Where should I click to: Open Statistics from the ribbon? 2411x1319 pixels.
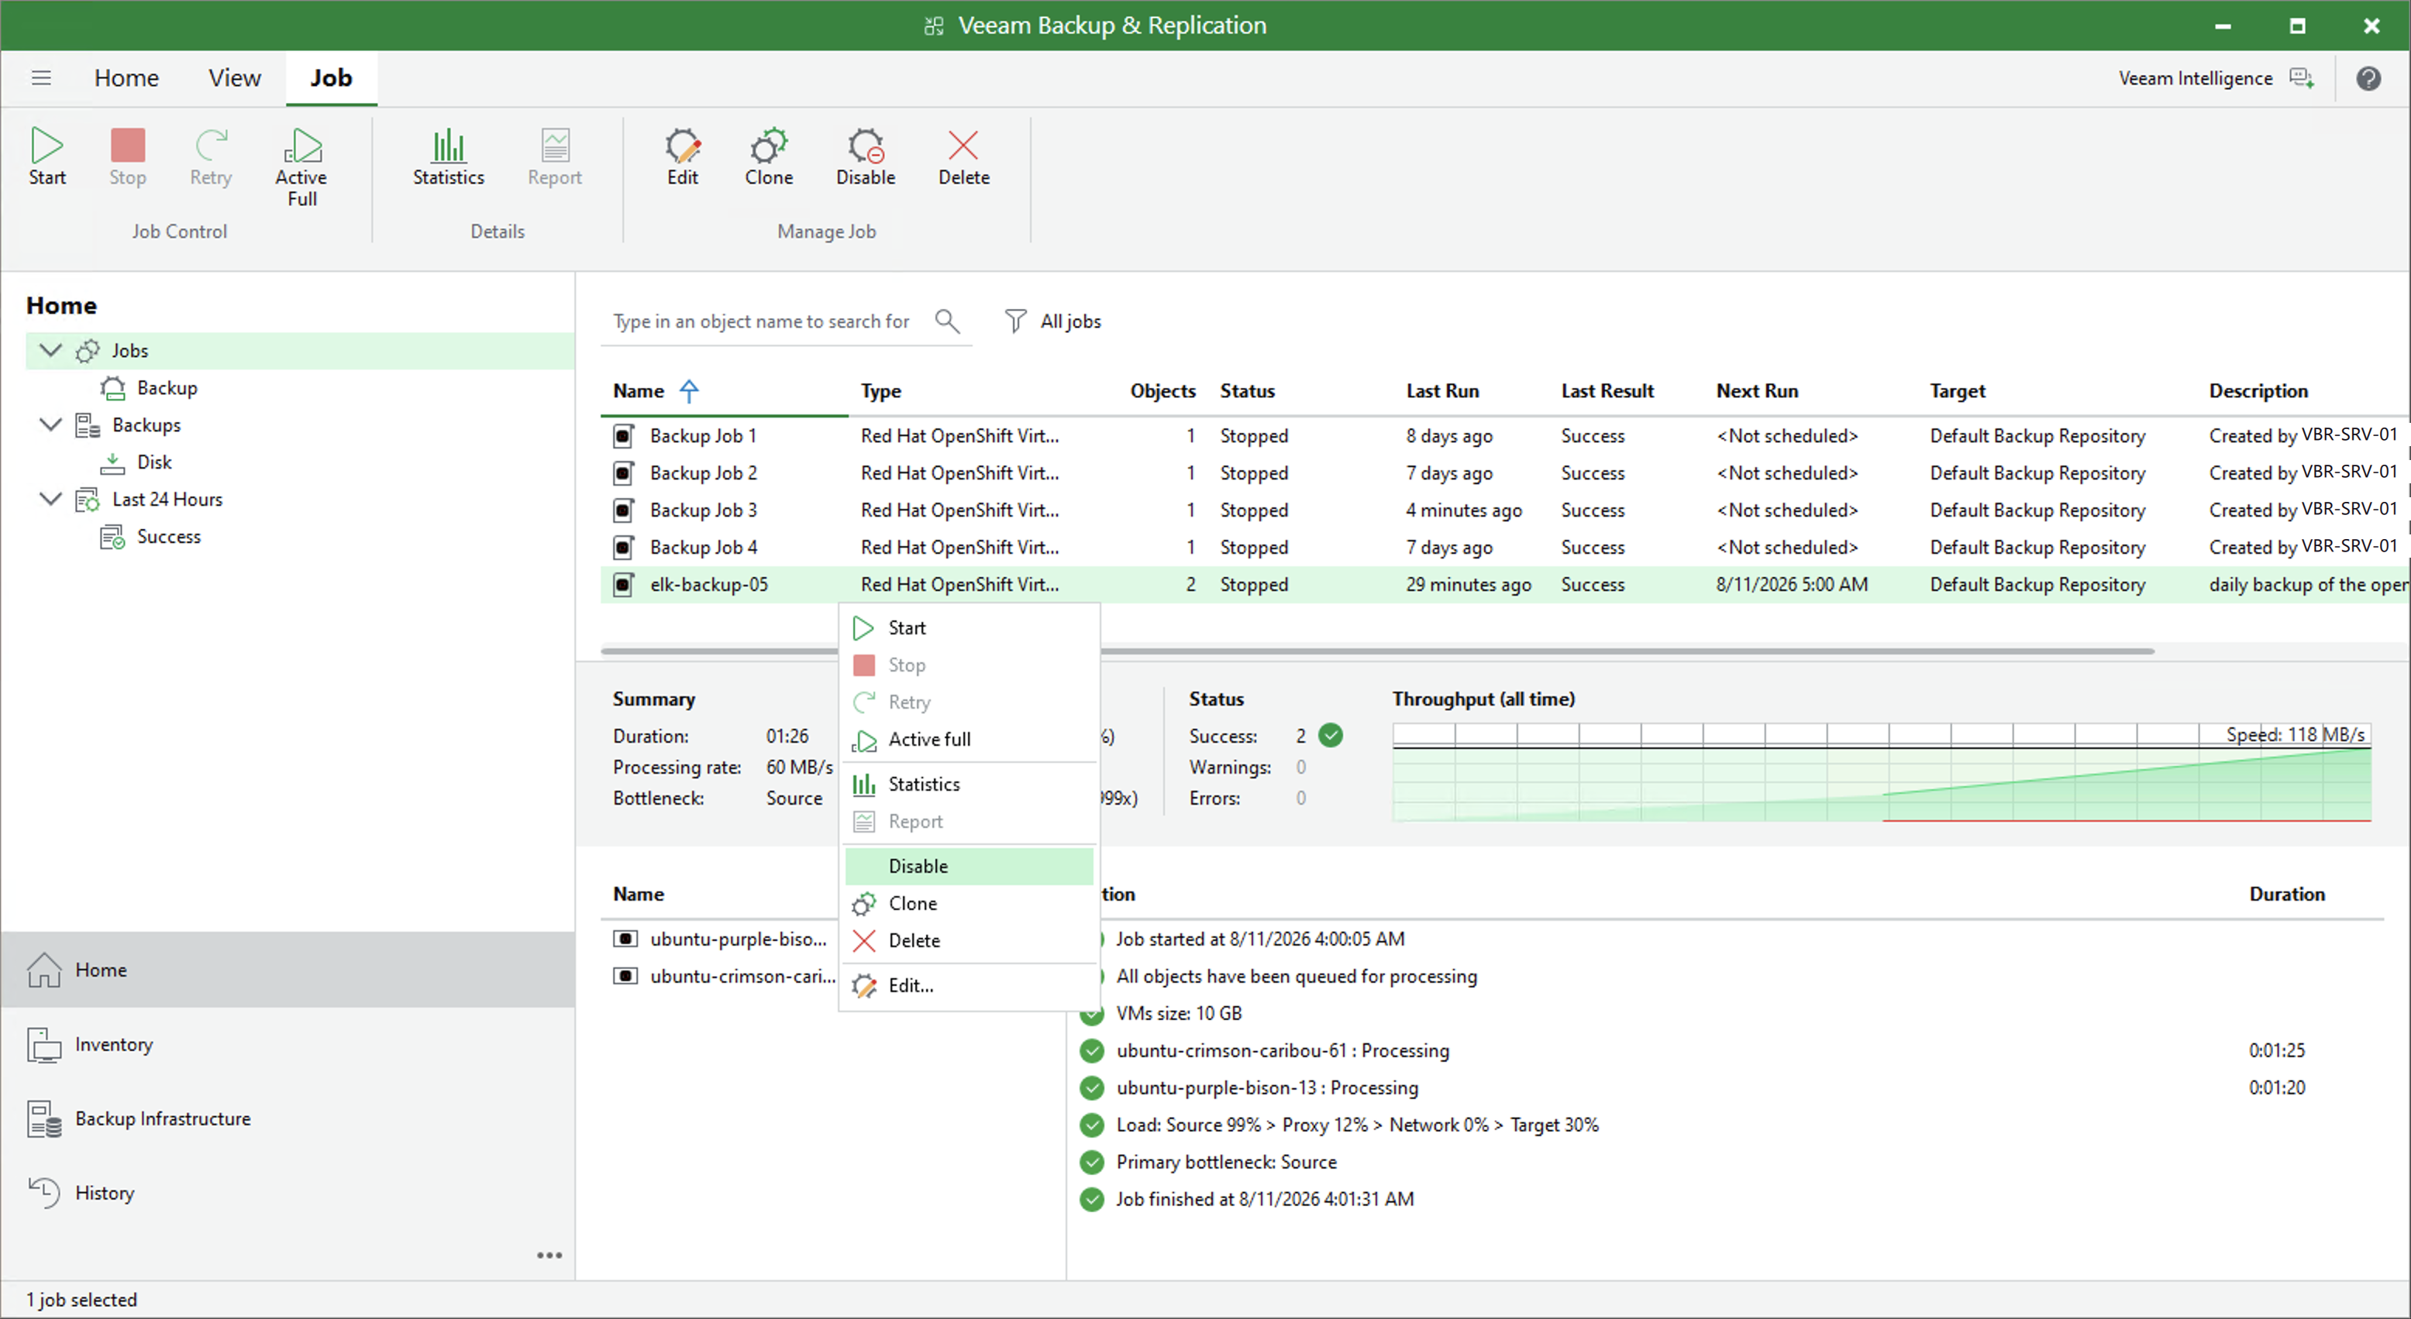[448, 156]
